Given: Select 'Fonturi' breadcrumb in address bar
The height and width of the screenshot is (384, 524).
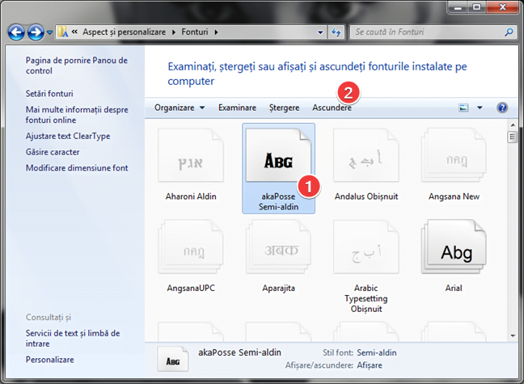Looking at the screenshot, I should [x=195, y=32].
